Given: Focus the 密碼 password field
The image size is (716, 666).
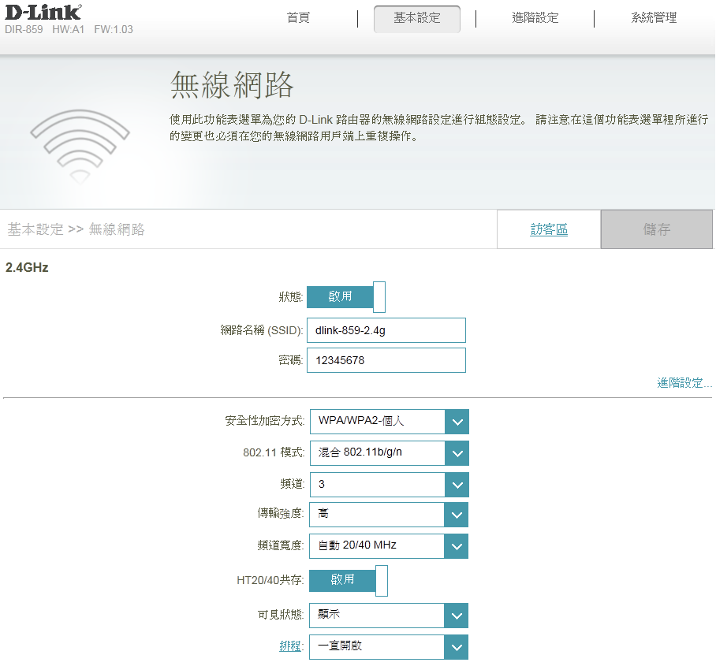Looking at the screenshot, I should (386, 360).
